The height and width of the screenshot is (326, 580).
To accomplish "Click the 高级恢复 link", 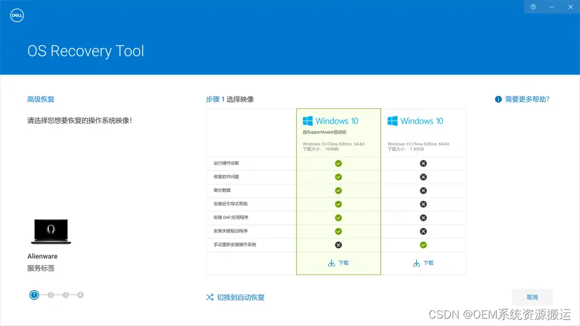I will coord(41,99).
